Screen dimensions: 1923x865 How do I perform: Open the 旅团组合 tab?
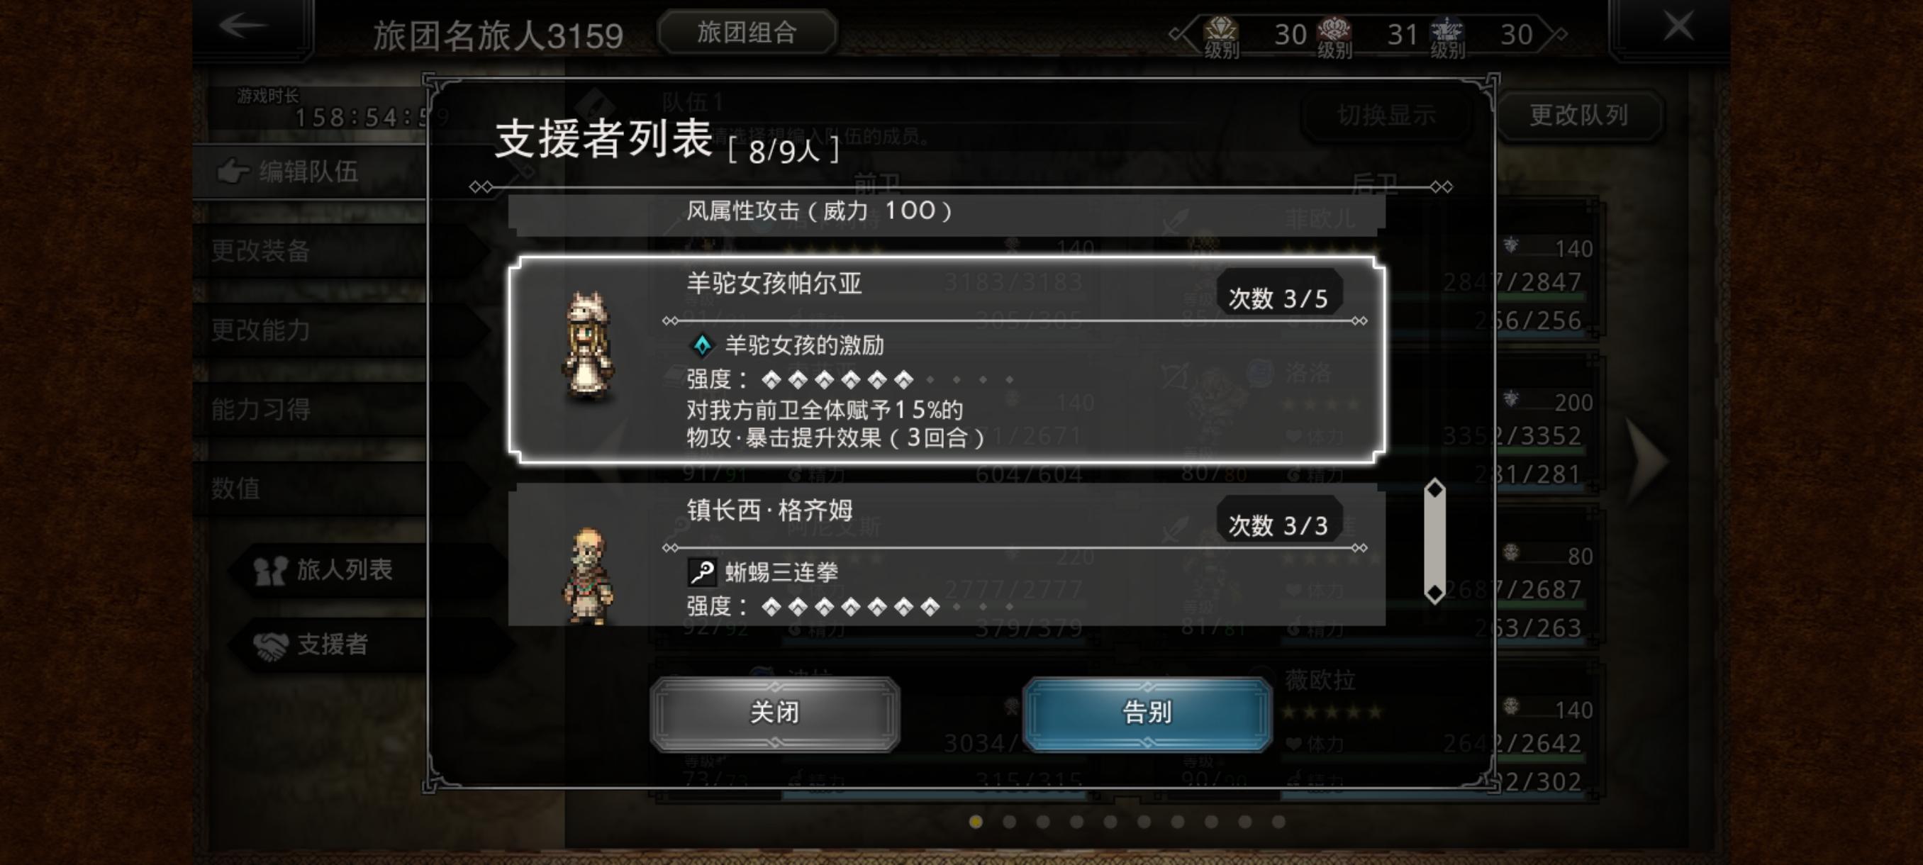click(747, 32)
